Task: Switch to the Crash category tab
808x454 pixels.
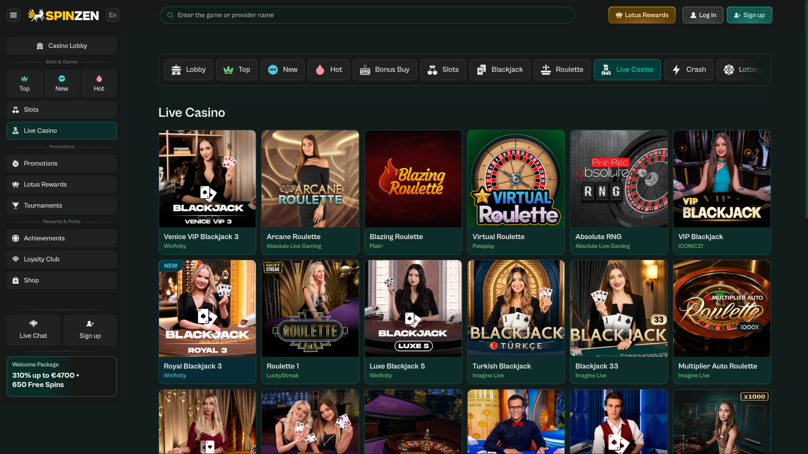Action: pyautogui.click(x=688, y=70)
